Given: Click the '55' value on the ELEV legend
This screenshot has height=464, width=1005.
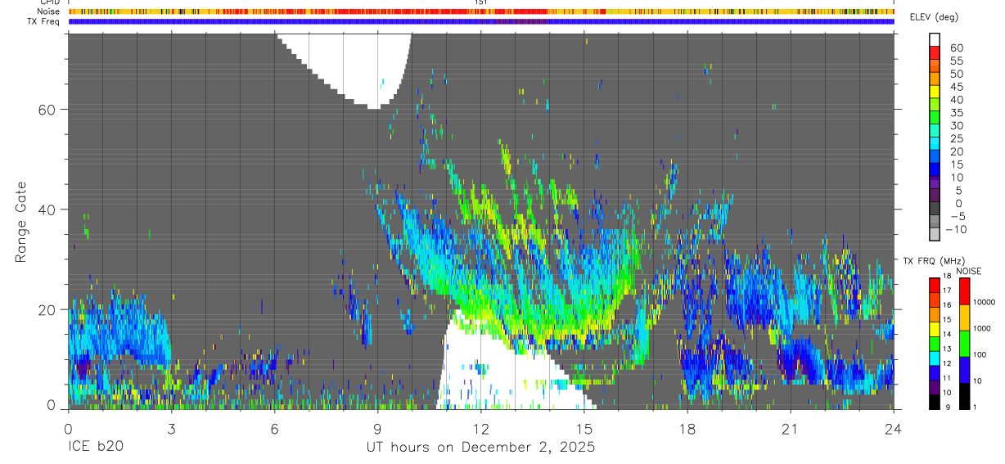Looking at the screenshot, I should (x=956, y=61).
